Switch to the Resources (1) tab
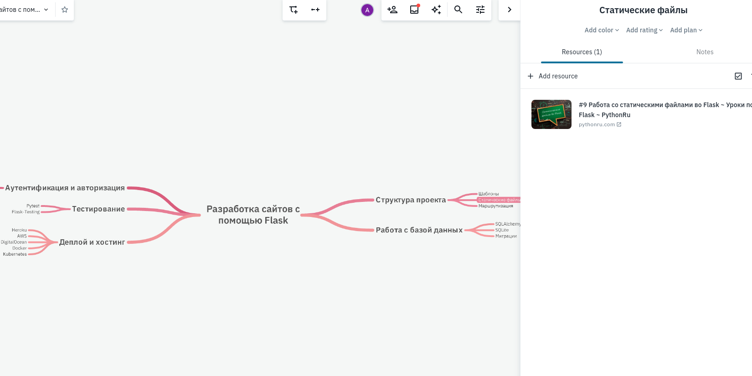Screen dimensions: 752x376 point(582,52)
